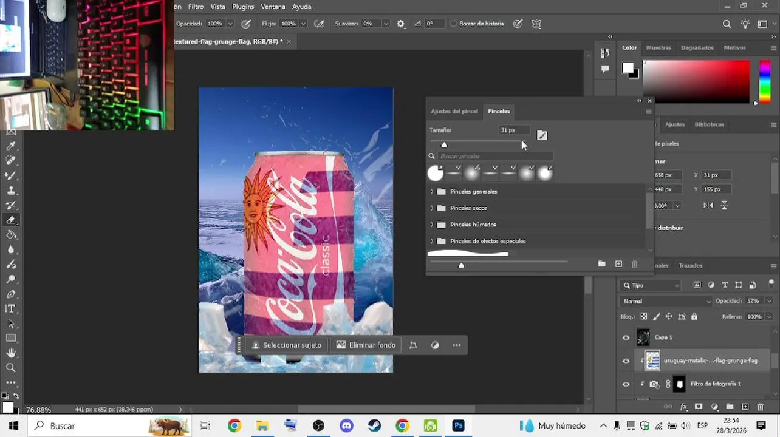The height and width of the screenshot is (437, 780).
Task: Open the Plugins menu
Action: [244, 7]
